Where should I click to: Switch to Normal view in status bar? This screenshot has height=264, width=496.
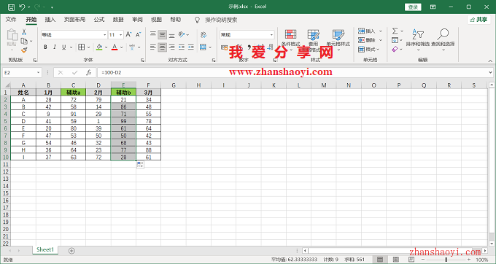click(x=380, y=259)
